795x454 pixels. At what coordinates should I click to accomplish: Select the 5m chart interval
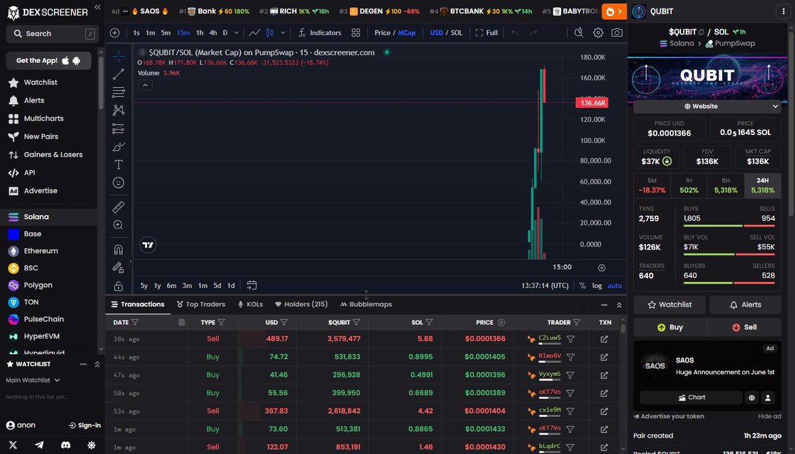click(166, 32)
